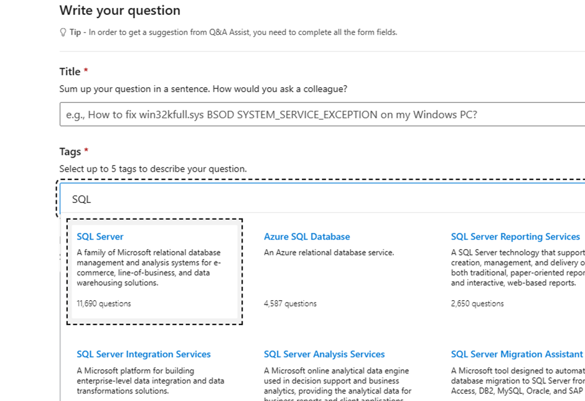Focus the Tags search box containing SQL
The height and width of the screenshot is (401, 585).
tap(322, 199)
